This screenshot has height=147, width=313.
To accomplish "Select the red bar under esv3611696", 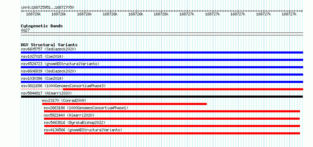I will click(x=183, y=89).
